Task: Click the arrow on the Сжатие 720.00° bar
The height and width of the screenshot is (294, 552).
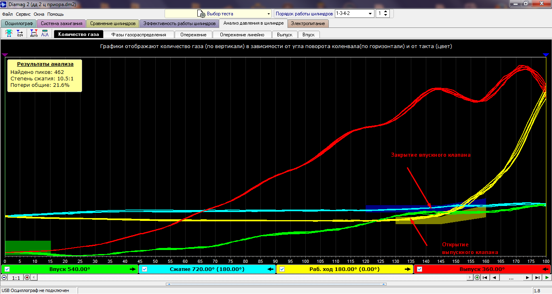Action: (270, 269)
